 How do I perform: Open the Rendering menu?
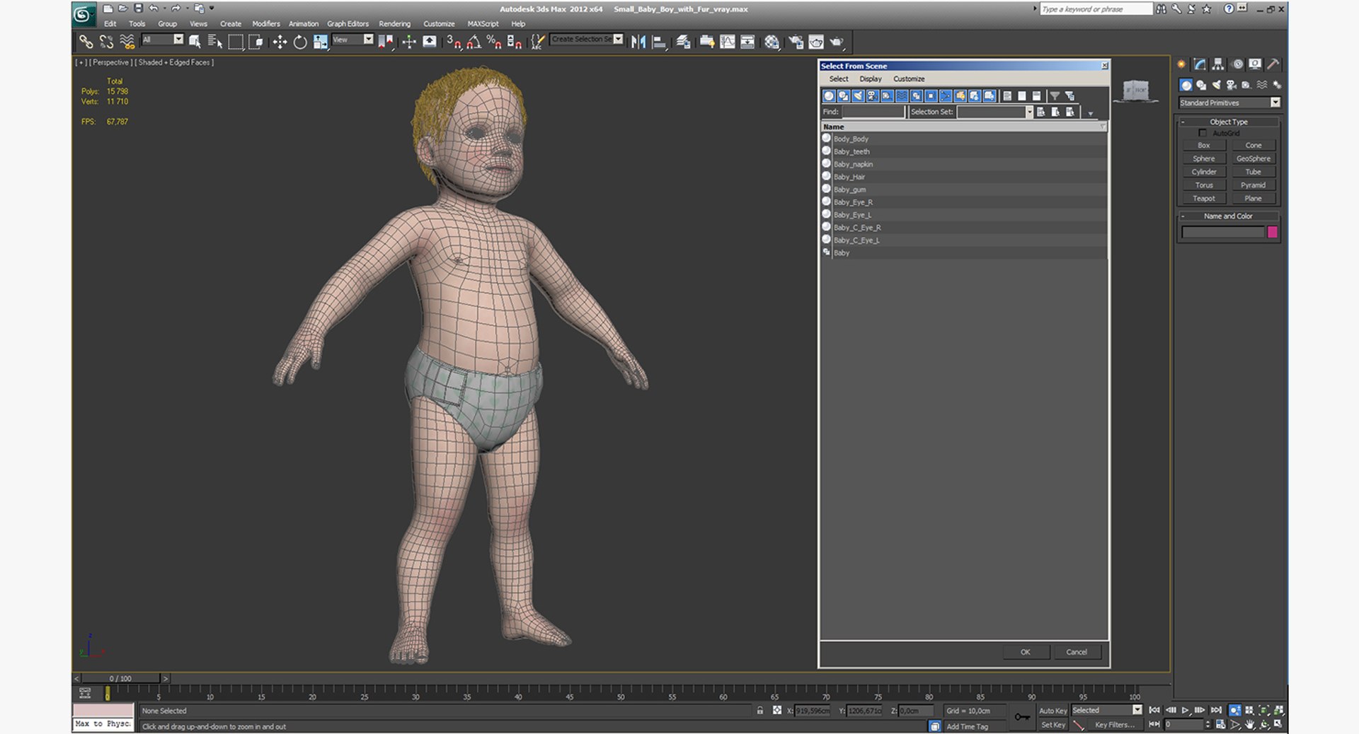point(394,23)
